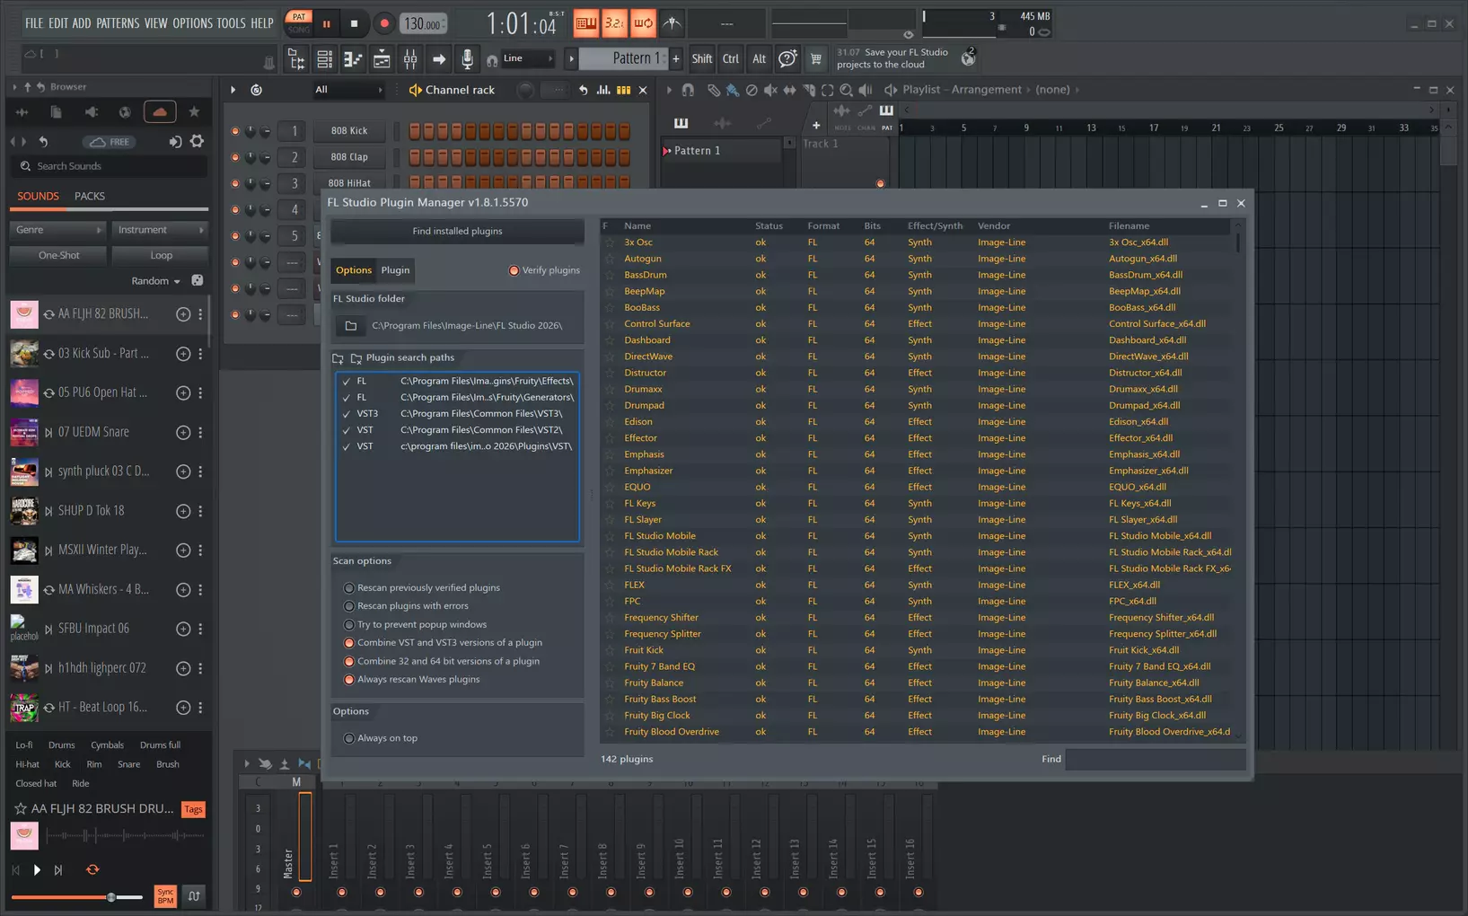Select the Draw pencil tool in Playlist
Image resolution: width=1468 pixels, height=916 pixels.
[x=714, y=90]
